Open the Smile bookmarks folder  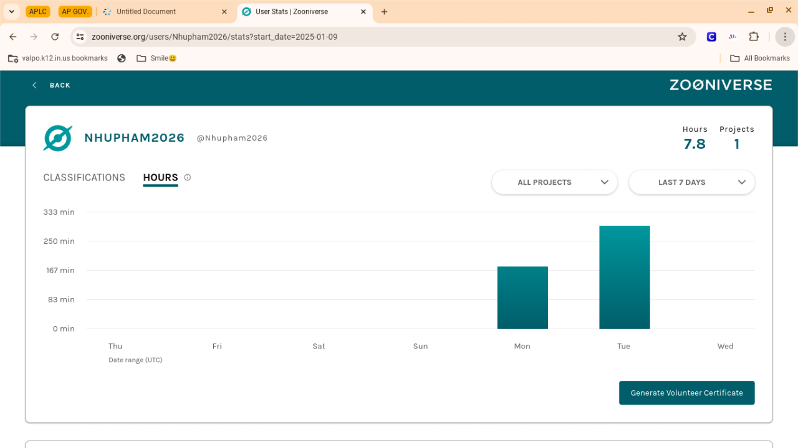click(x=156, y=58)
